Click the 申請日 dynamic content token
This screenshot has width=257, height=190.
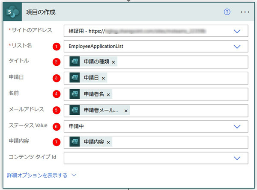point(88,78)
